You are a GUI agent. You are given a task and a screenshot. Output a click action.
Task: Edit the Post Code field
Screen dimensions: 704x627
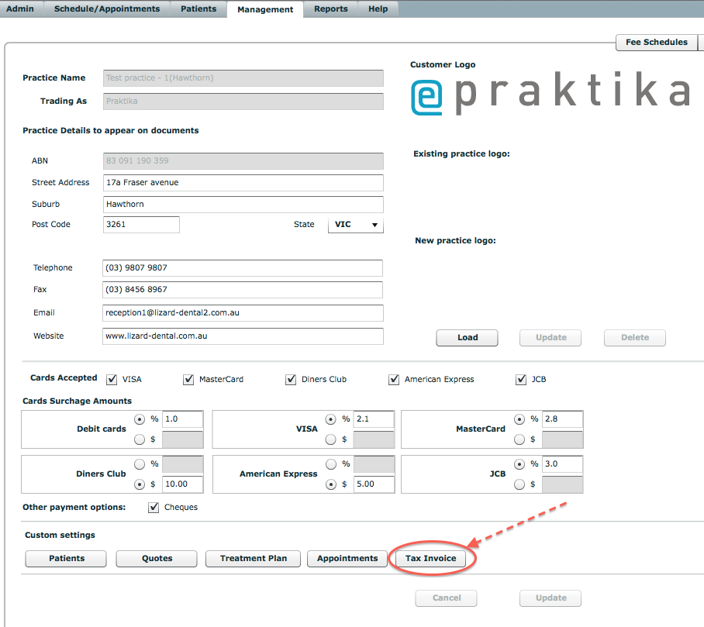coord(141,225)
